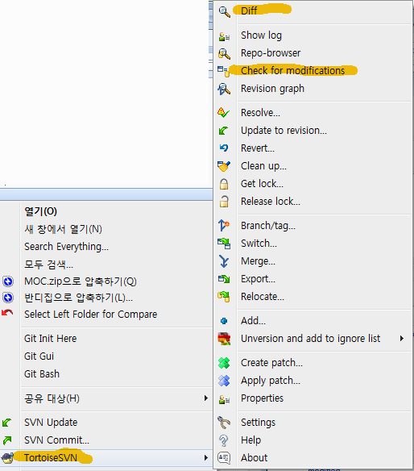This screenshot has height=471, width=414.
Task: Click the Clean up broom icon
Action: pyautogui.click(x=224, y=166)
